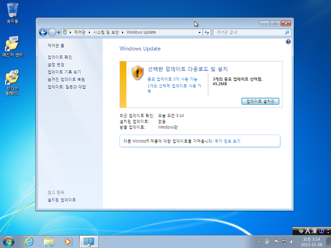This screenshot has width=331, height=248.
Task: Click 오늘 오전 3:14 last check text
Action: tap(171, 116)
